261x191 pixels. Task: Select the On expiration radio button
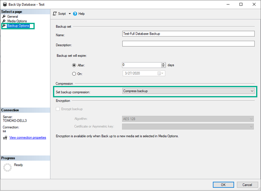(x=74, y=74)
